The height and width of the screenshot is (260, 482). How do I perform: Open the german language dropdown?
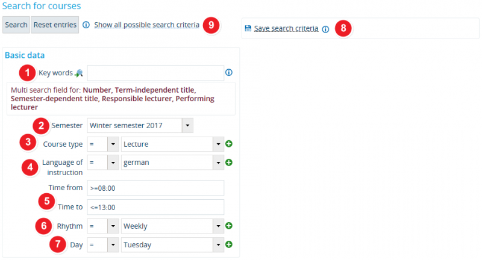[x=218, y=162]
